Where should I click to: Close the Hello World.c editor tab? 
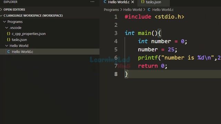click(x=133, y=2)
